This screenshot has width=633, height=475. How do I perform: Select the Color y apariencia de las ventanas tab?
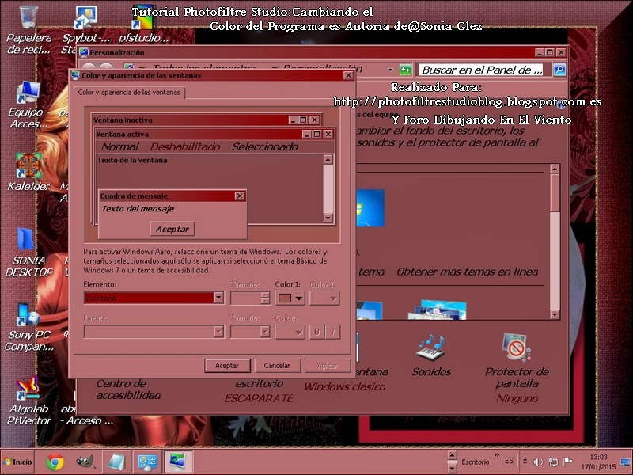pos(129,93)
